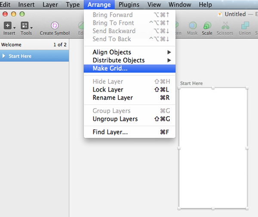Click the yellow minimize window button

tap(13, 14)
